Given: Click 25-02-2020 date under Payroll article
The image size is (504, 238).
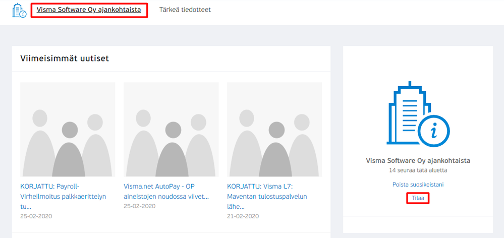Looking at the screenshot, I should pos(36,216).
